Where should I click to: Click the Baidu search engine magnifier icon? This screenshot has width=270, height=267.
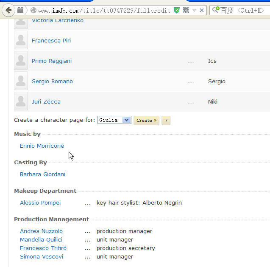pyautogui.click(x=216, y=10)
